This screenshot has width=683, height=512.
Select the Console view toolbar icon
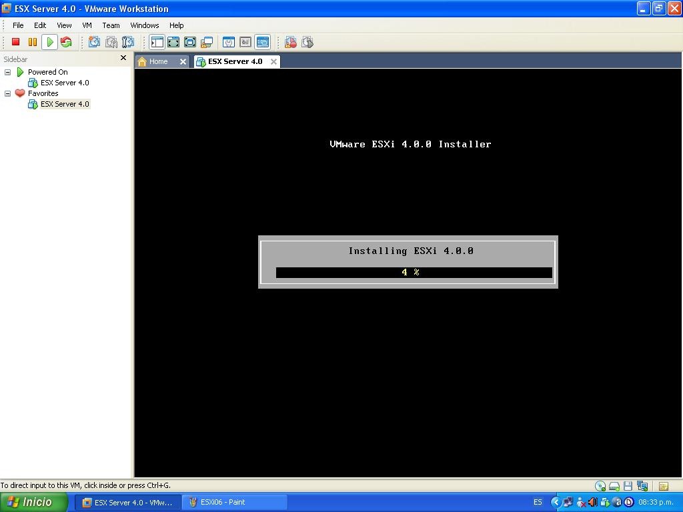(x=262, y=42)
